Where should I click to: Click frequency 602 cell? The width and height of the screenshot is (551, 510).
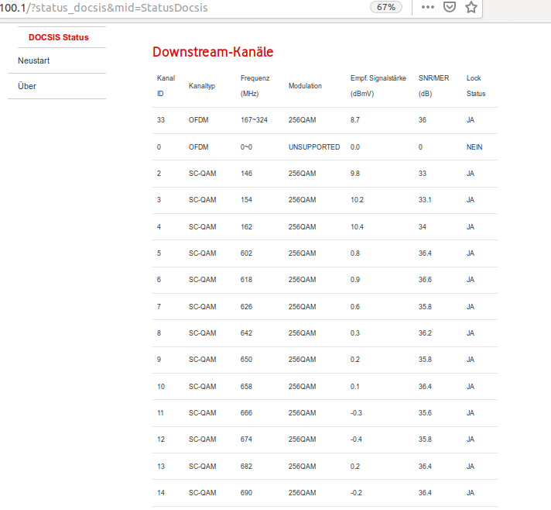point(246,253)
